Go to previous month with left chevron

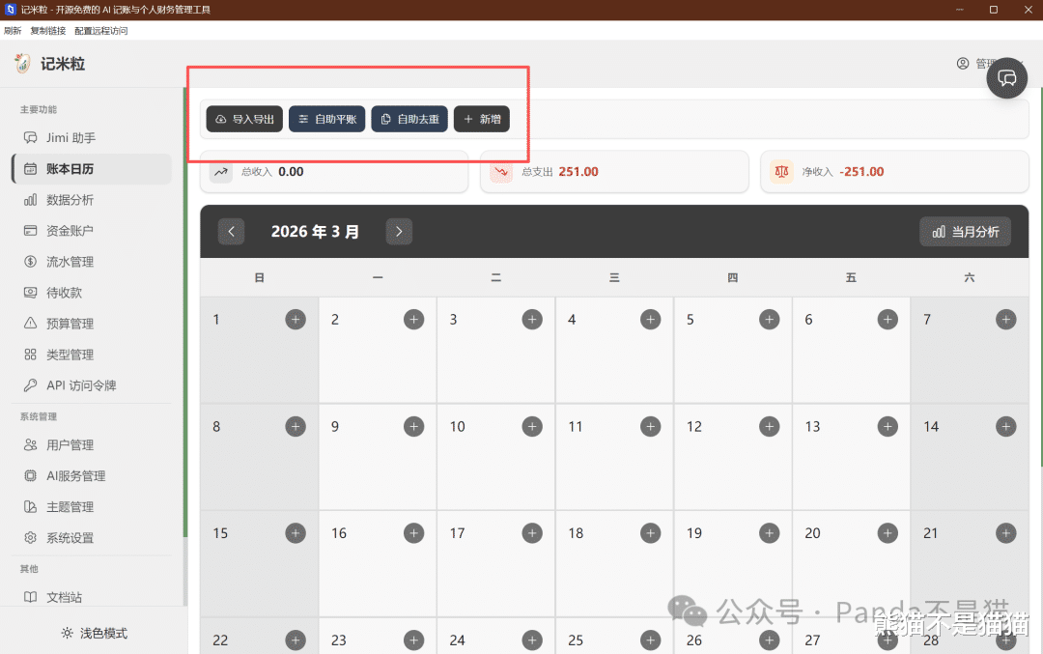tap(232, 232)
